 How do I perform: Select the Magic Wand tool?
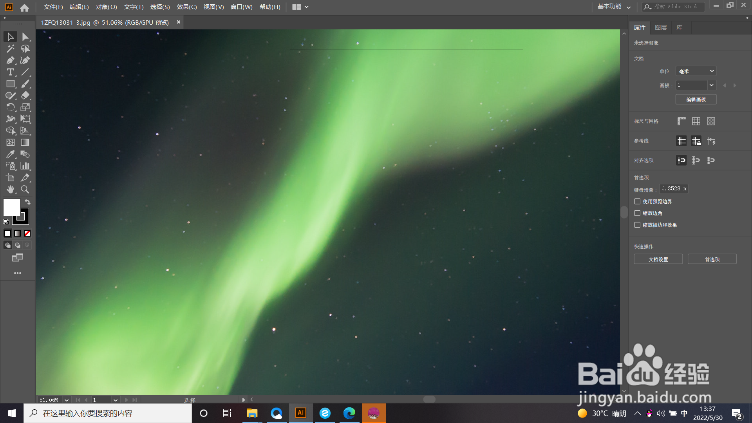click(x=10, y=49)
